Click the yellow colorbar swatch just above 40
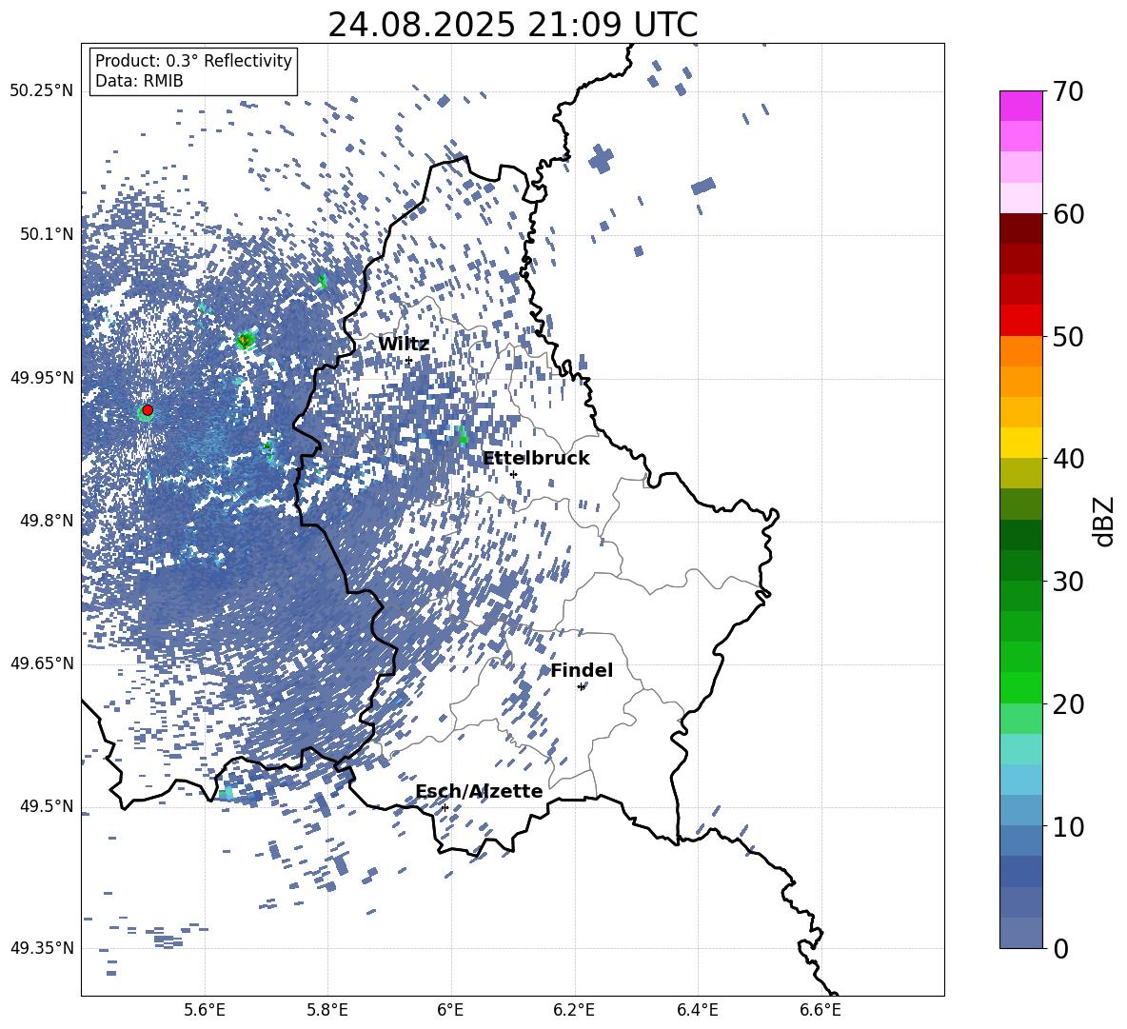1127x1029 pixels. coord(1021,443)
